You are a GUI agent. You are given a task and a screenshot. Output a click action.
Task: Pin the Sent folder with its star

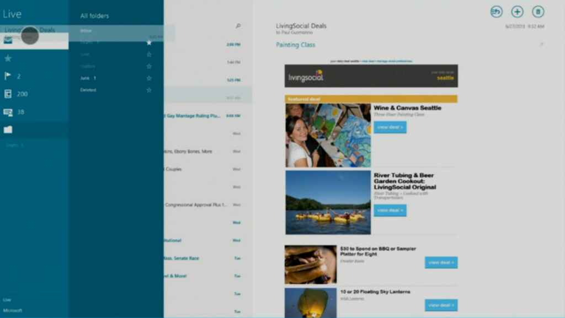point(149,55)
